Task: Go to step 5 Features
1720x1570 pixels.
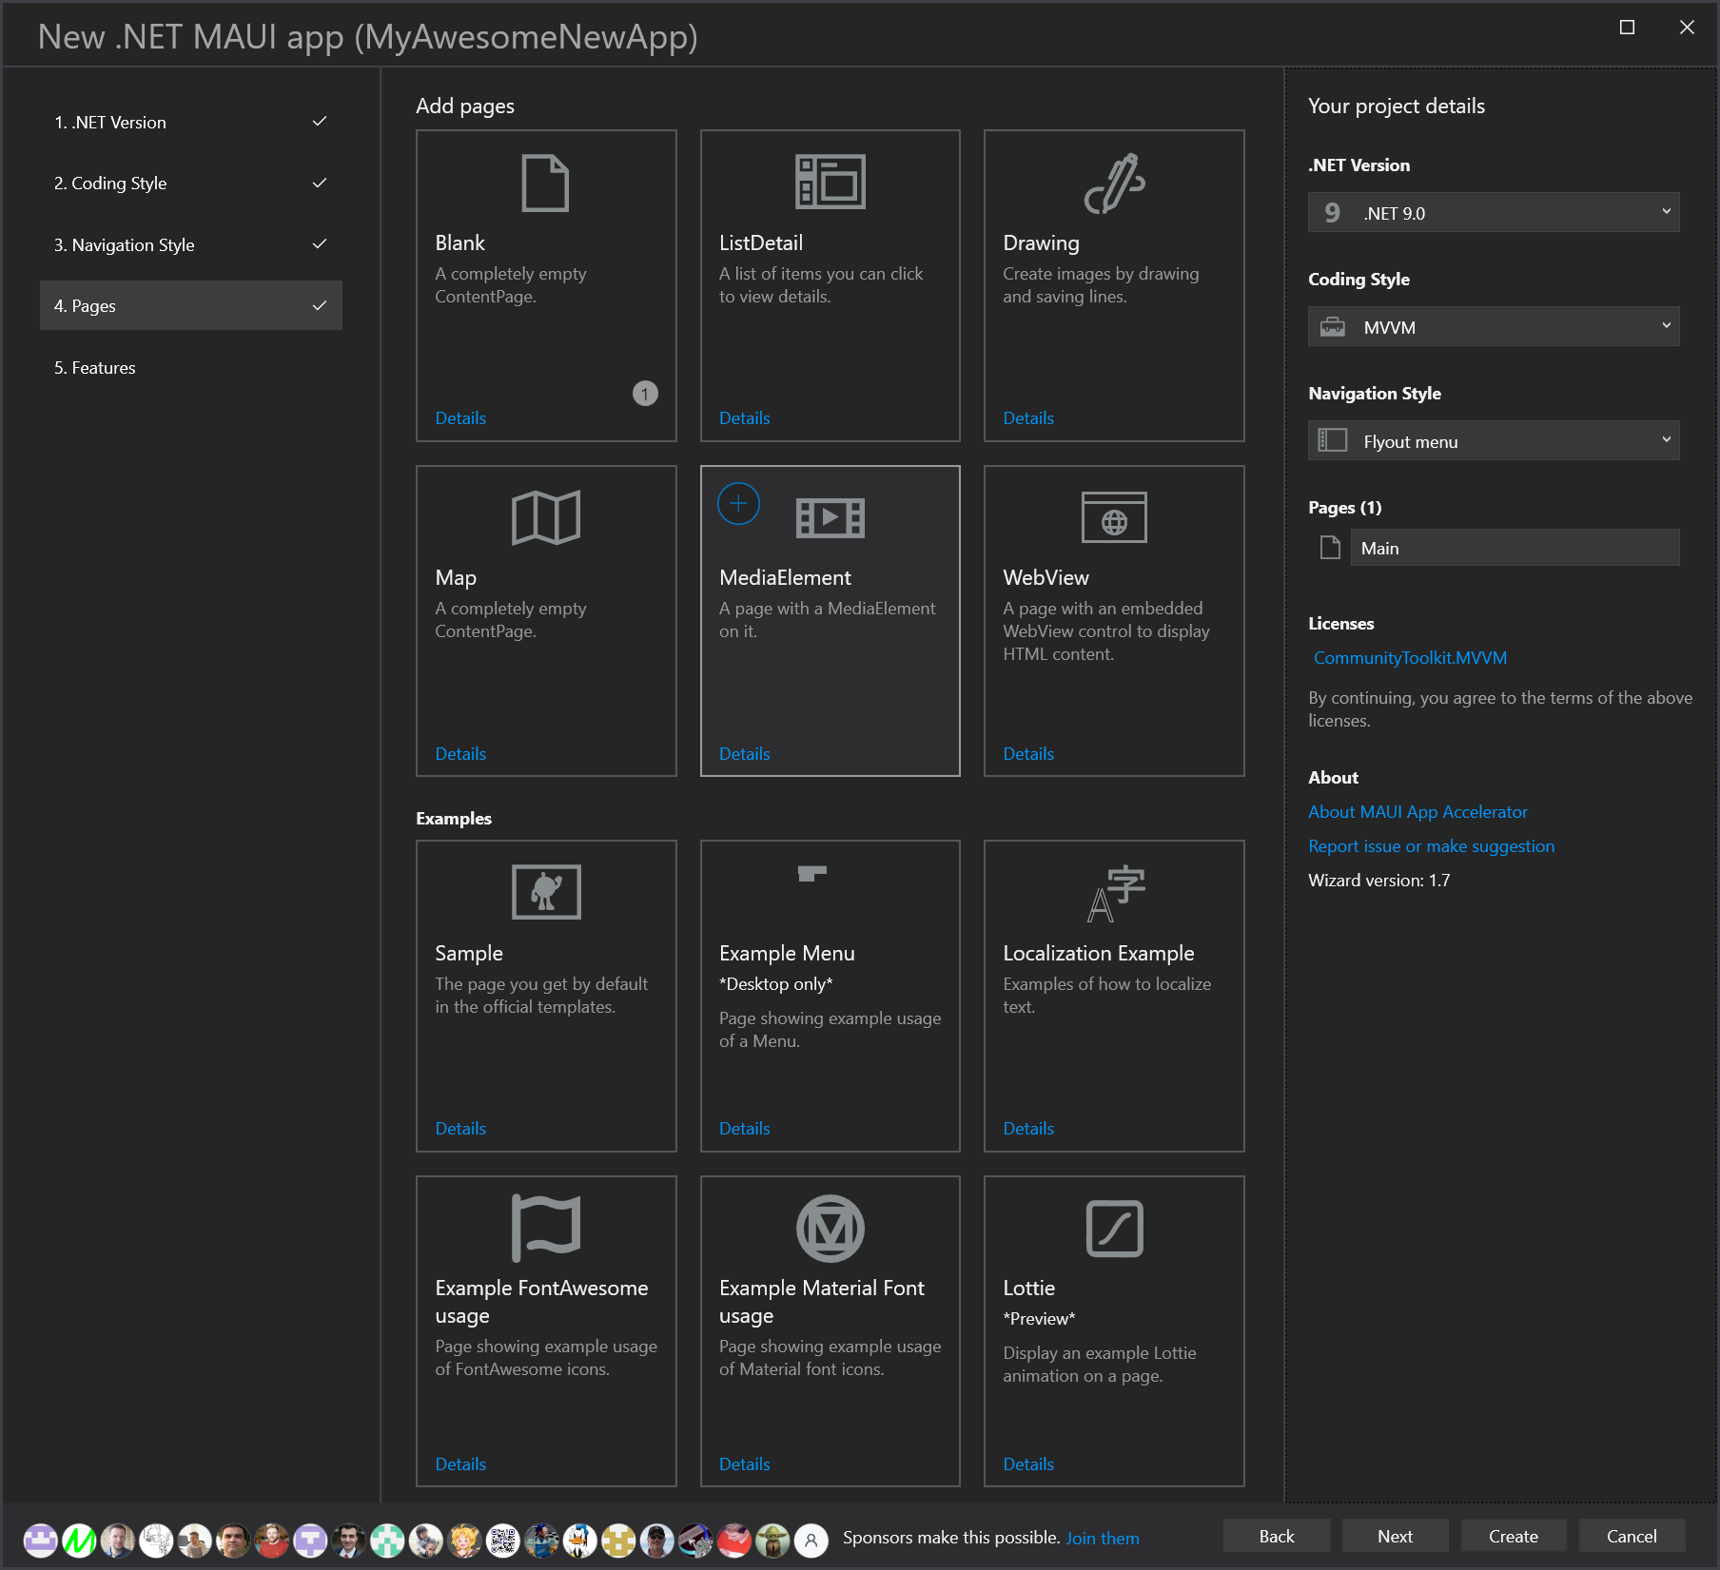Action: 191,367
